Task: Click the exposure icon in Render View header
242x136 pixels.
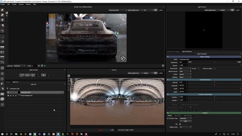Action: tap(155, 10)
